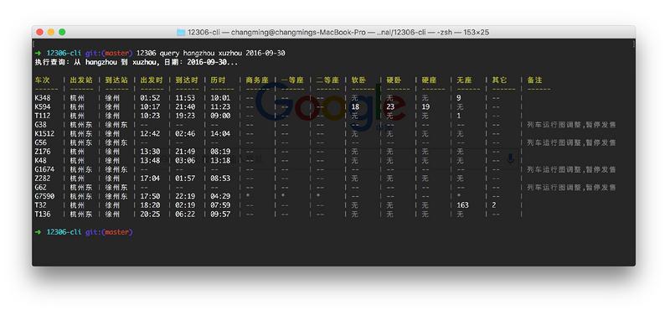670x331 pixels.
Task: Select the '二等座' column header
Action: click(327, 80)
